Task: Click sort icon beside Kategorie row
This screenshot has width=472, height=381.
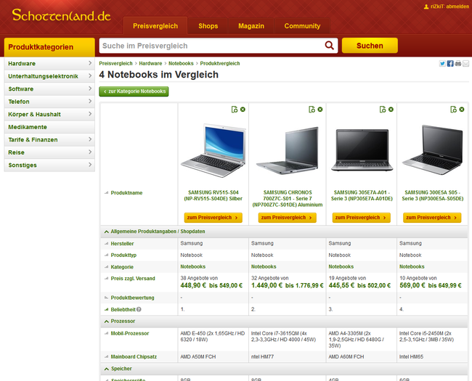Action: tap(106, 266)
